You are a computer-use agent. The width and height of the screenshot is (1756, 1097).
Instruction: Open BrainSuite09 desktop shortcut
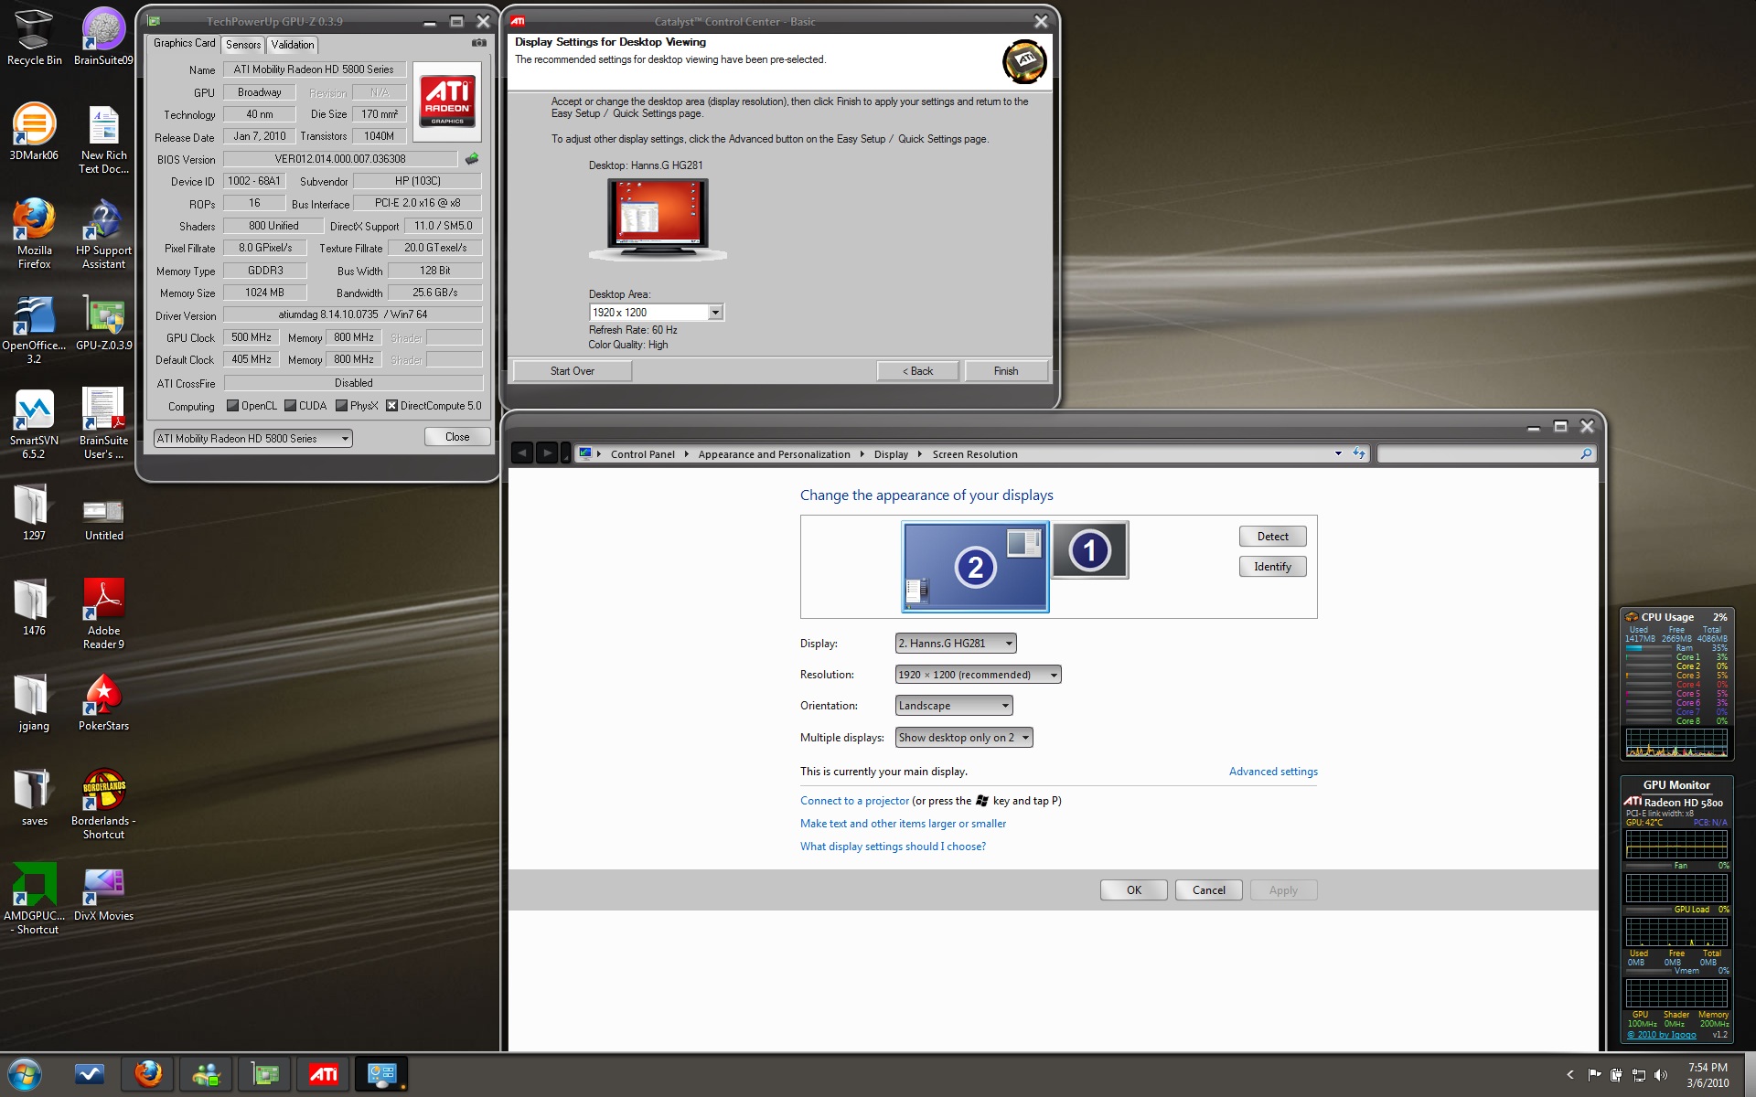pyautogui.click(x=103, y=37)
